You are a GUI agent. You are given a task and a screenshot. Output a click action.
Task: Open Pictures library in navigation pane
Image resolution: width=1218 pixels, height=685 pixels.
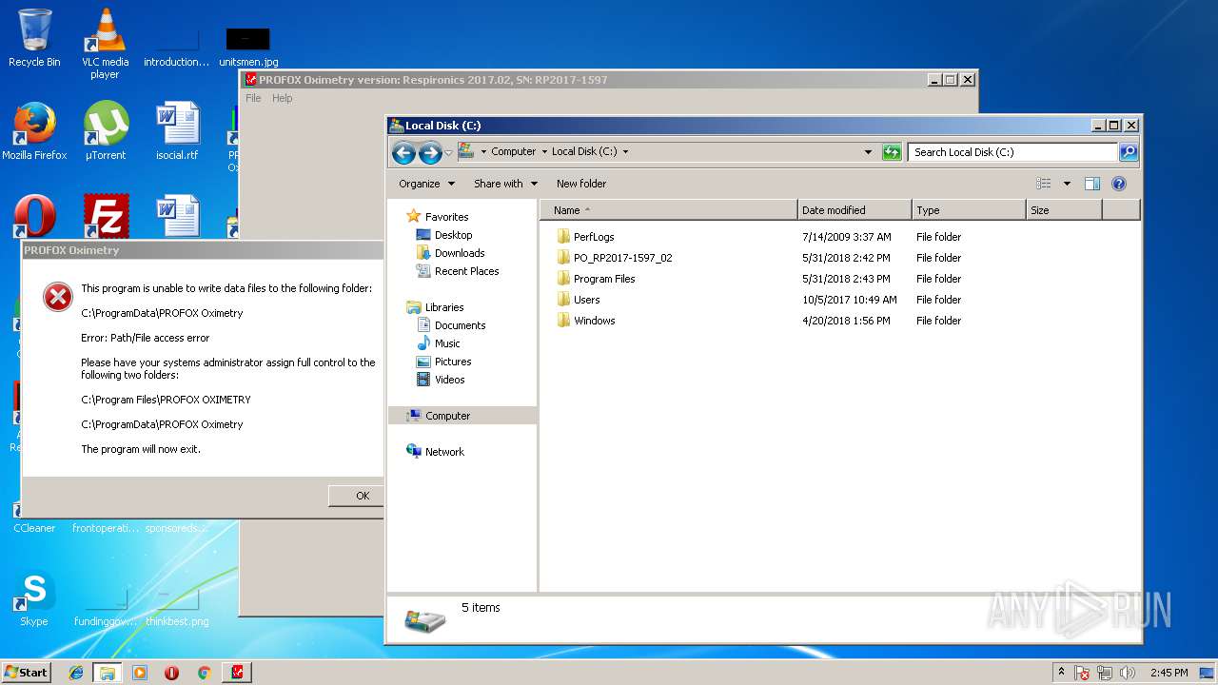click(x=453, y=362)
